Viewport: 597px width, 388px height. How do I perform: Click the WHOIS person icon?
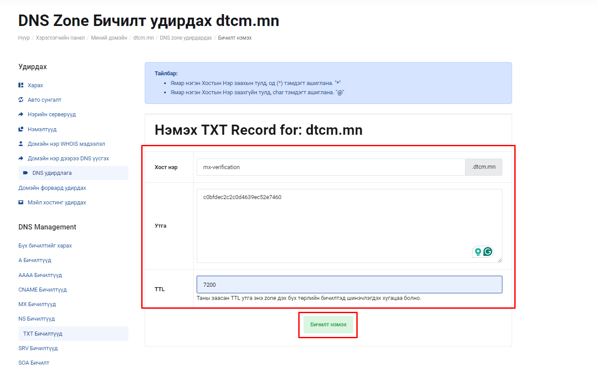point(21,144)
